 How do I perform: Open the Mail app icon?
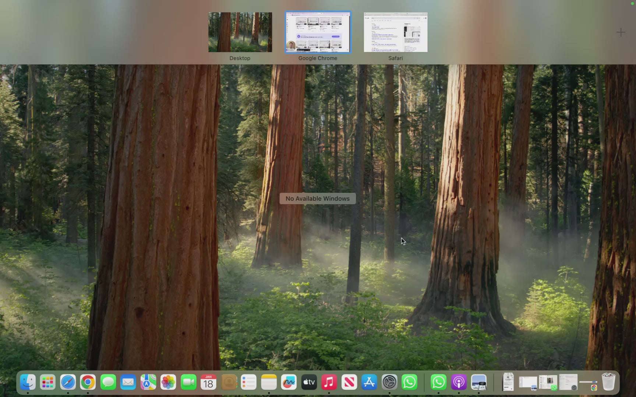pos(128,382)
